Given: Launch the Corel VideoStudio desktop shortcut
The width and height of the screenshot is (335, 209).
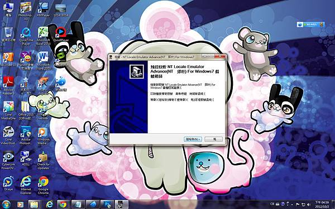Looking at the screenshot, I should tap(8, 135).
